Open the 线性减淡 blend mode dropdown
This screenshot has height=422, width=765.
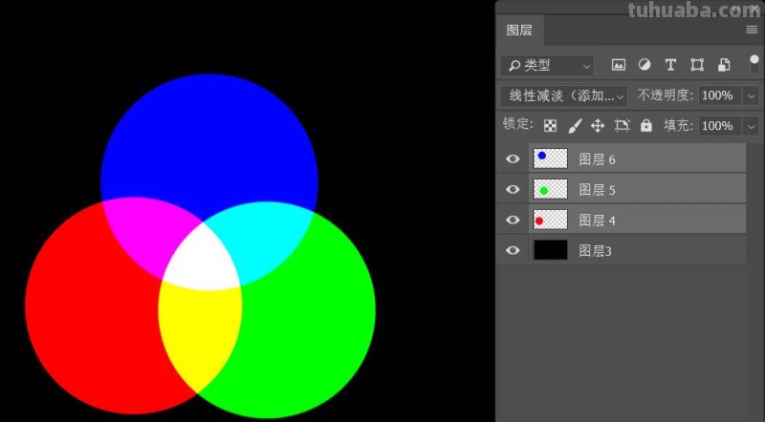tap(563, 95)
